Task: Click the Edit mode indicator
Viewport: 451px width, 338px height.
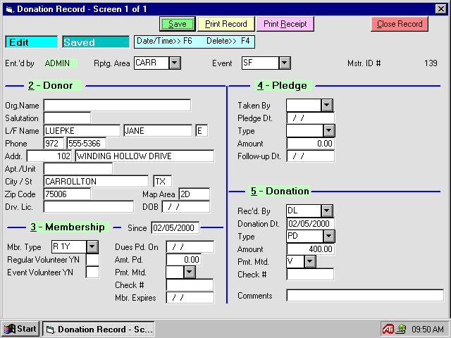Action: (31, 42)
